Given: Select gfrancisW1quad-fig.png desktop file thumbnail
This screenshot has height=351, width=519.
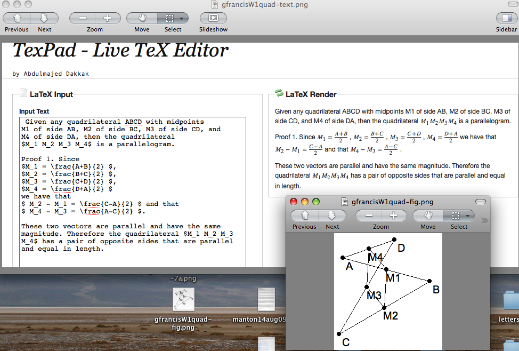Looking at the screenshot, I should 183,300.
